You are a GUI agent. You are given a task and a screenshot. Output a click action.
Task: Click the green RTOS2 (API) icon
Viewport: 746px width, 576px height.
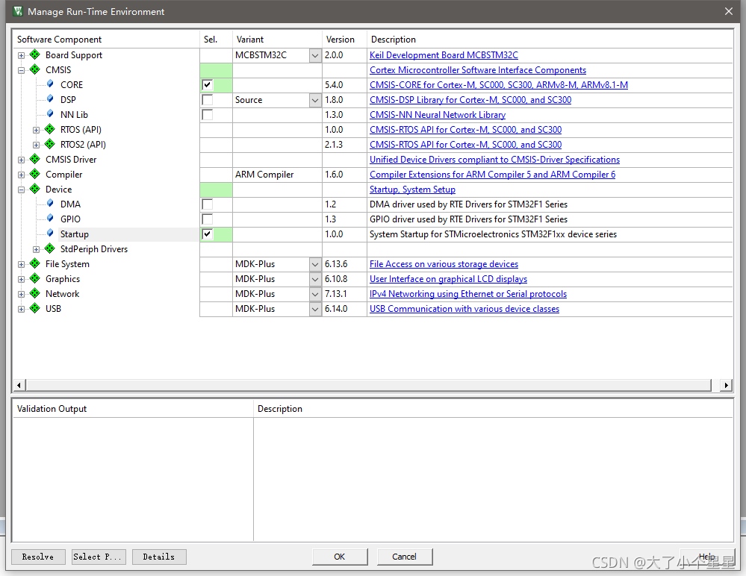(x=50, y=144)
